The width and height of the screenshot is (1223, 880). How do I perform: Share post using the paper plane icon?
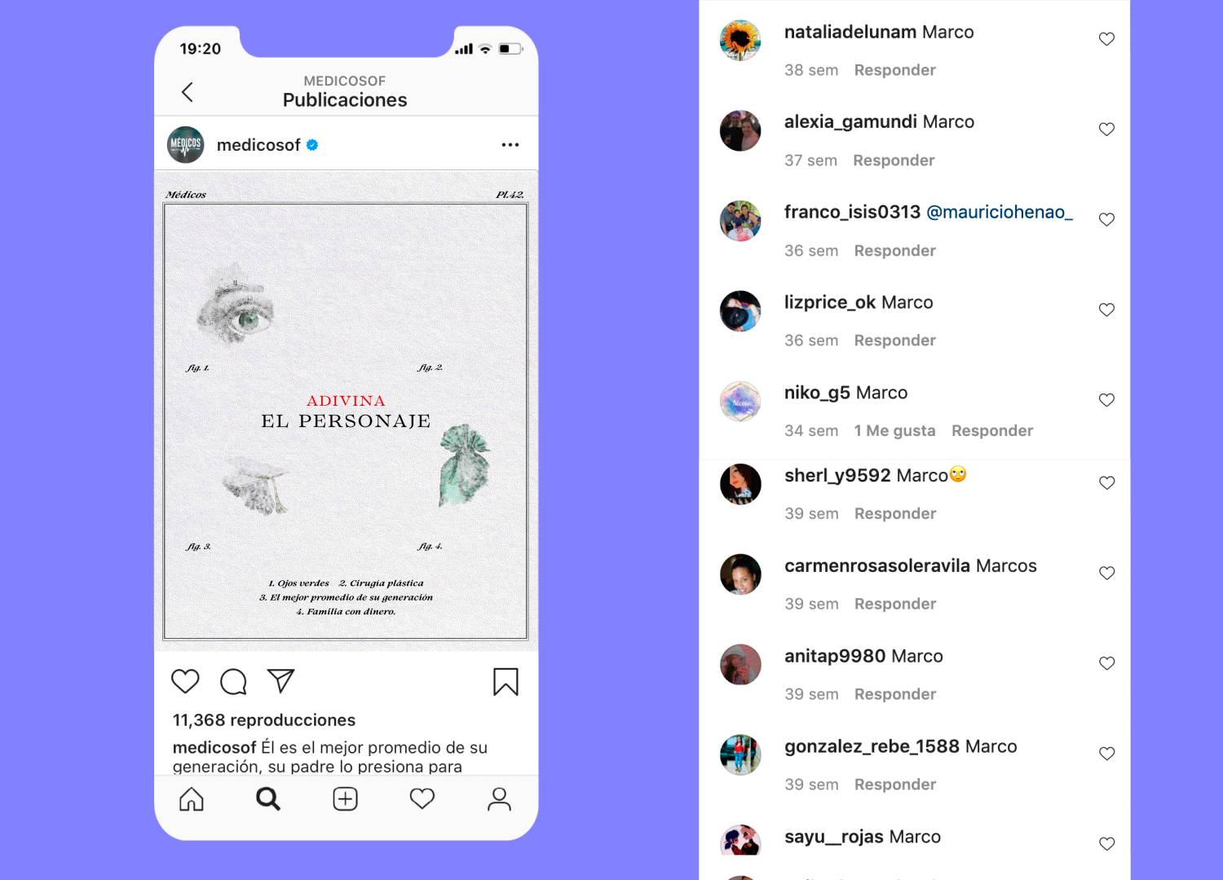point(280,680)
